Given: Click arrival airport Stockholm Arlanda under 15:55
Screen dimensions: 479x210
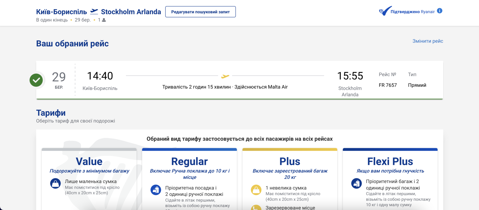Looking at the screenshot, I should [350, 92].
